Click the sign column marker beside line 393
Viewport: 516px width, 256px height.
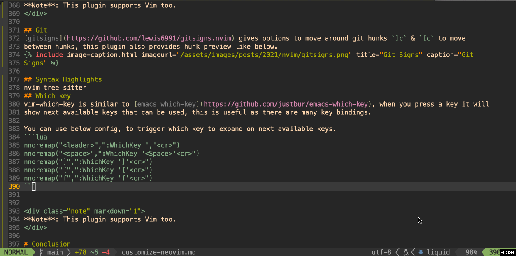pos(2,211)
